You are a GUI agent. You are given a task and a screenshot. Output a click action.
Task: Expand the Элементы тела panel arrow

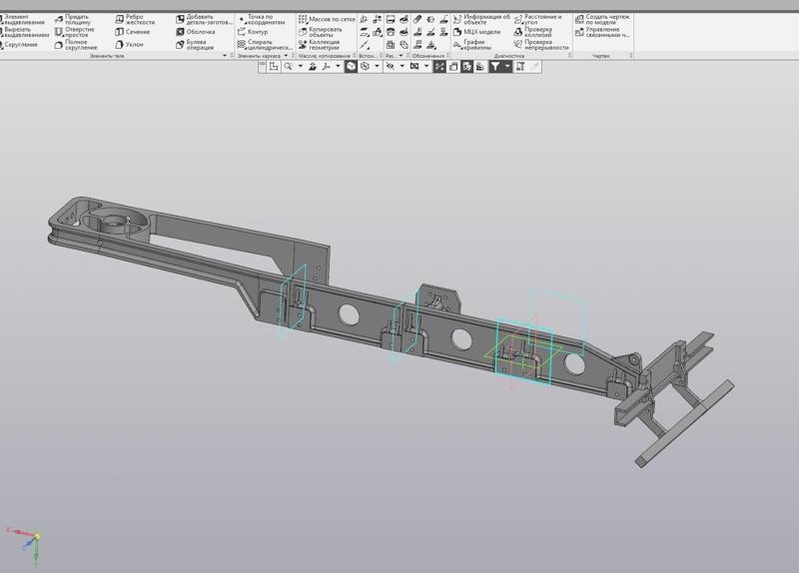point(225,56)
